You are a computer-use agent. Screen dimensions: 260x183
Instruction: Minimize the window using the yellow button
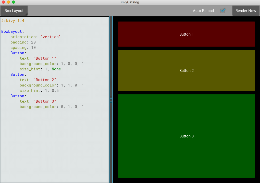(8, 2)
